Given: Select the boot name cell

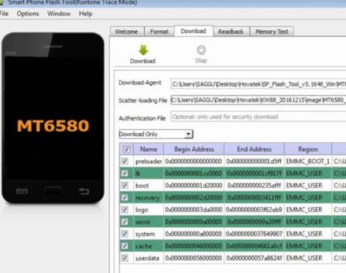Looking at the screenshot, I should coord(149,186).
